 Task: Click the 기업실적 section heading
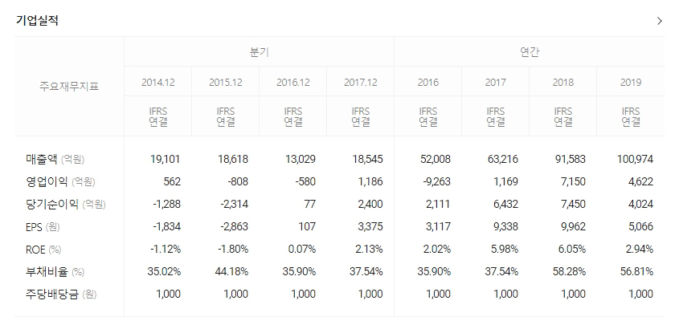pos(38,20)
